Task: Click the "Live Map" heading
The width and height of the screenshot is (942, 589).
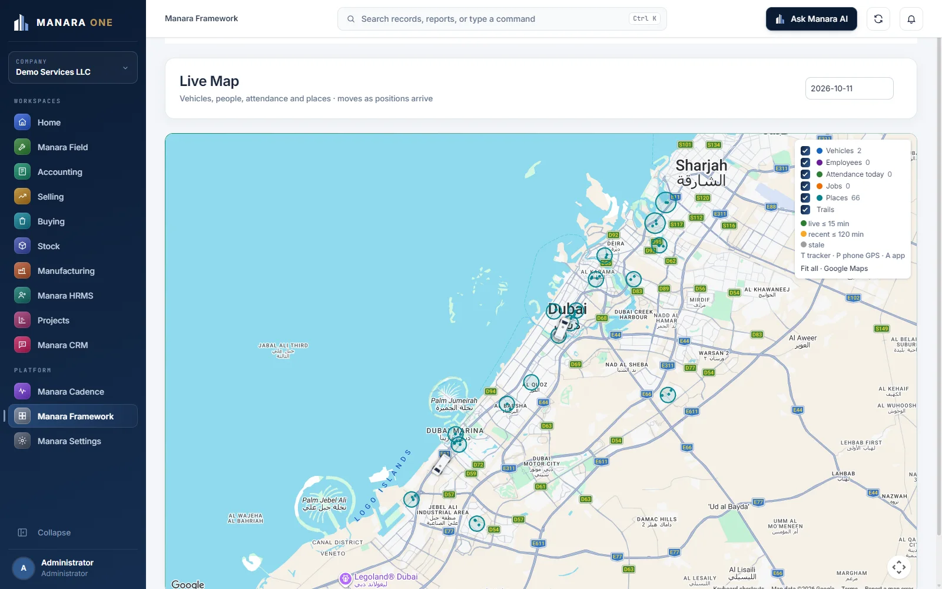Action: click(209, 81)
